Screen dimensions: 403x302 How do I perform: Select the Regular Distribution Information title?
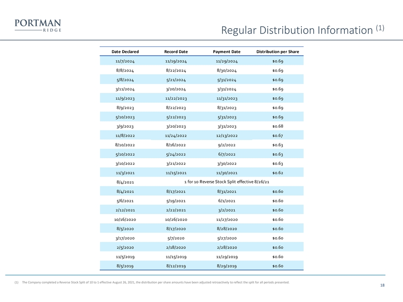(297, 30)
